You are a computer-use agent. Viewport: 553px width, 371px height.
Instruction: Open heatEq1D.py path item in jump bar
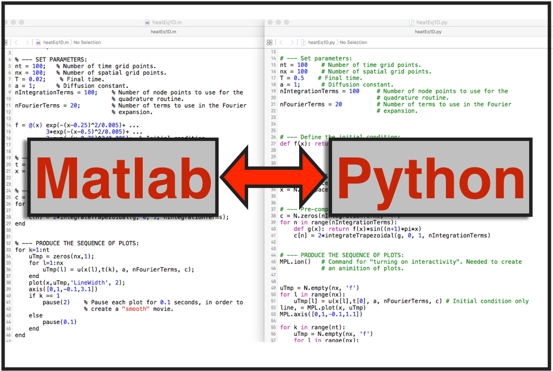(321, 42)
